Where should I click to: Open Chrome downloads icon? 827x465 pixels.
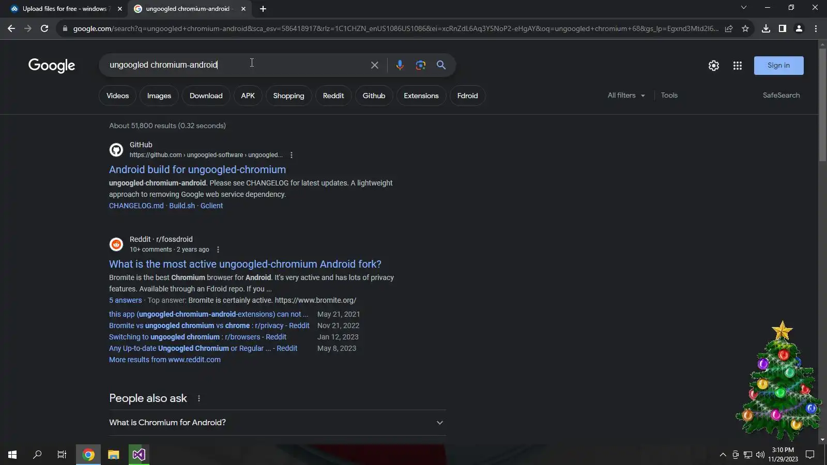coord(766,28)
